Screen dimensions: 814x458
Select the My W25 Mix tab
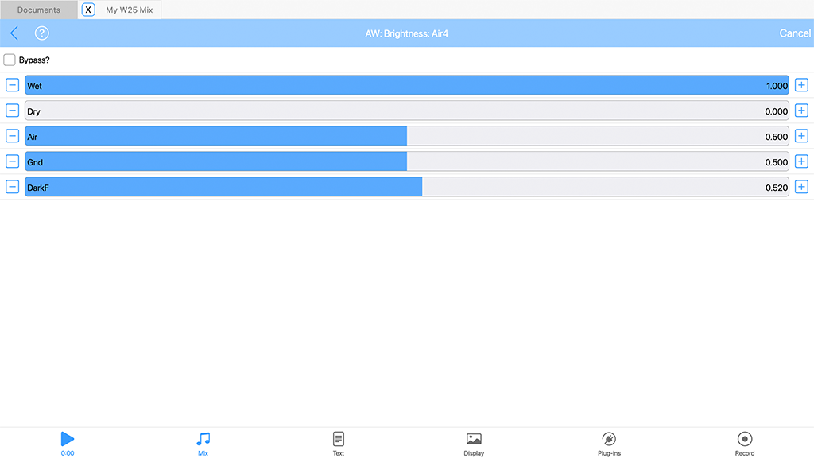click(129, 10)
